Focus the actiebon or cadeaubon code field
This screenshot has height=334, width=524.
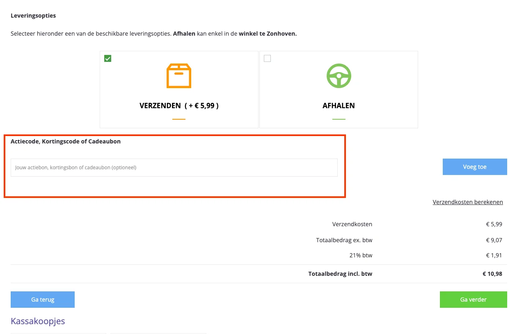point(174,168)
